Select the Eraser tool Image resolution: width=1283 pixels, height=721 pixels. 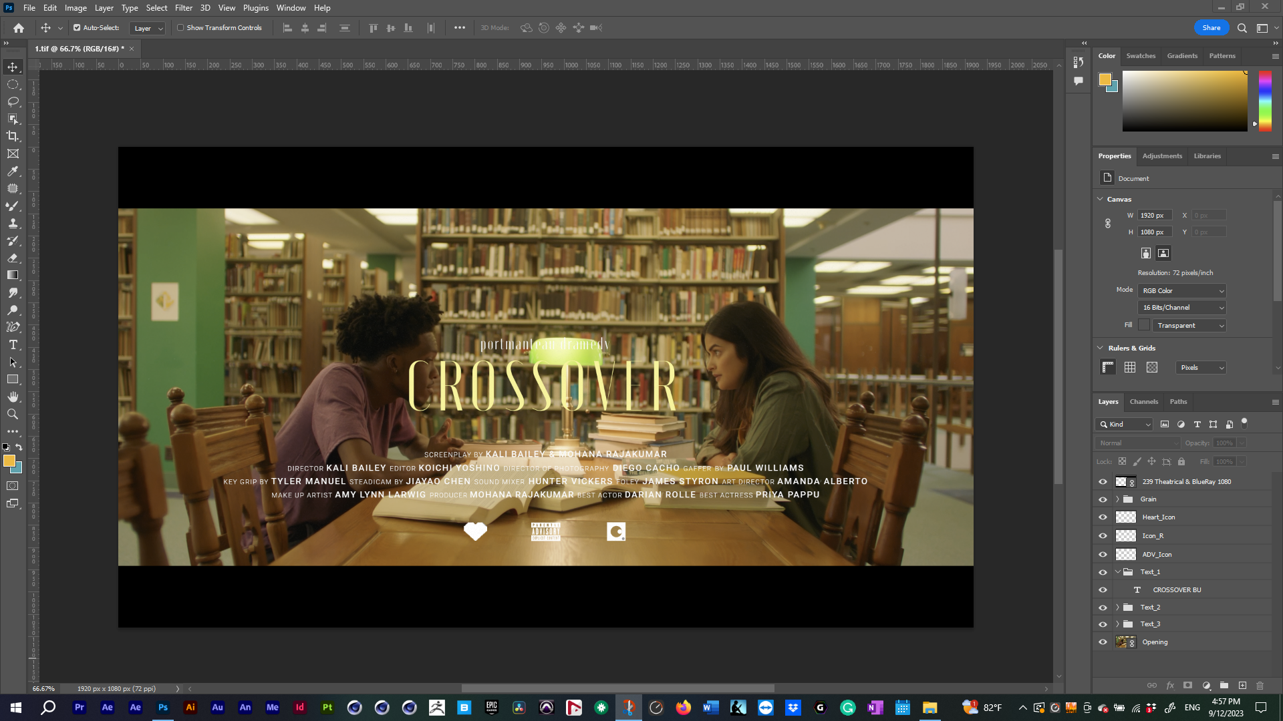point(13,258)
